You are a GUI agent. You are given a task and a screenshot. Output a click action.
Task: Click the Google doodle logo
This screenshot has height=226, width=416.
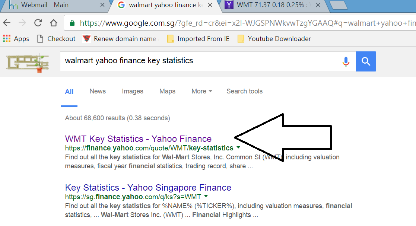pos(28,63)
